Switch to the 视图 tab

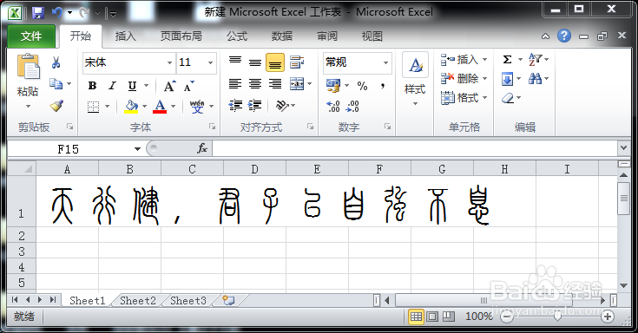coord(372,36)
